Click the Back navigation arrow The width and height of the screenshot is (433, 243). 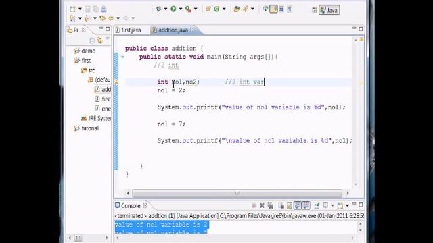point(111,18)
